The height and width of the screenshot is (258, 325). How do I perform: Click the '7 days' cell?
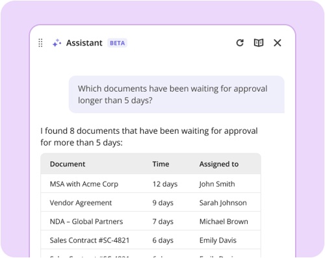point(163,222)
